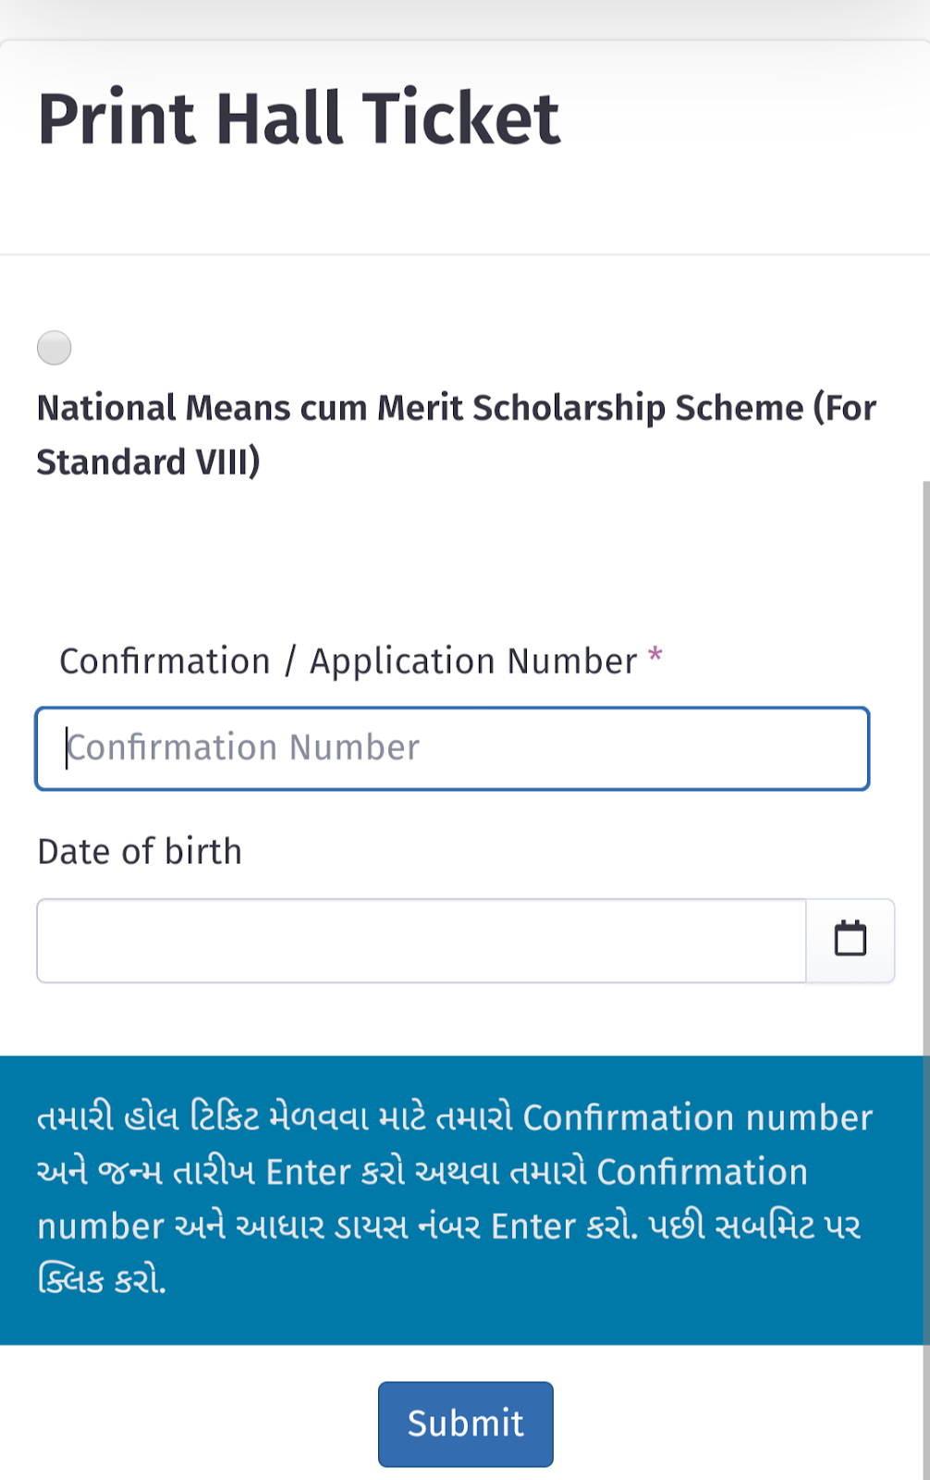The image size is (930, 1480).
Task: Click the "Confirmation / Application Number" field label
Action: pos(348,661)
